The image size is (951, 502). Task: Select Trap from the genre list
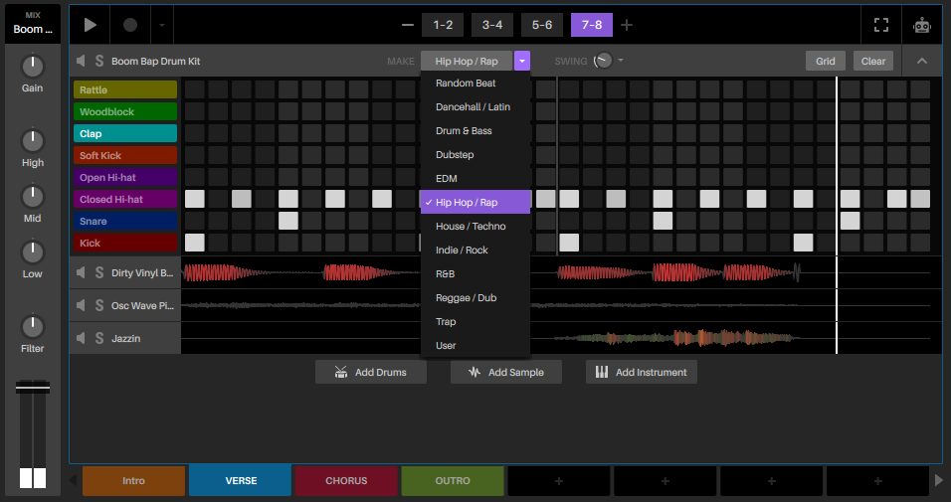point(446,322)
